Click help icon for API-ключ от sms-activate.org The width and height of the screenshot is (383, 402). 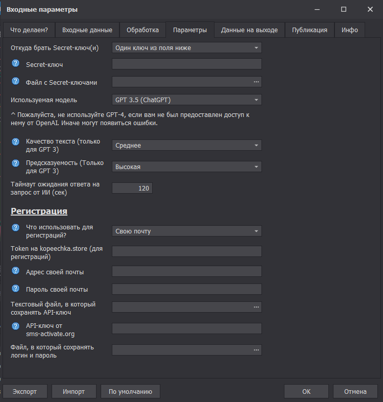pos(15,325)
